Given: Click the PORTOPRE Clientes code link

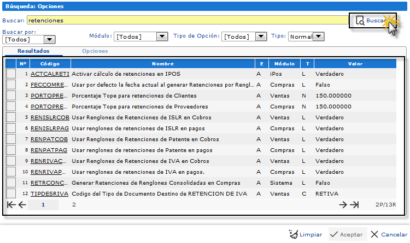Looking at the screenshot, I should tap(49, 95).
